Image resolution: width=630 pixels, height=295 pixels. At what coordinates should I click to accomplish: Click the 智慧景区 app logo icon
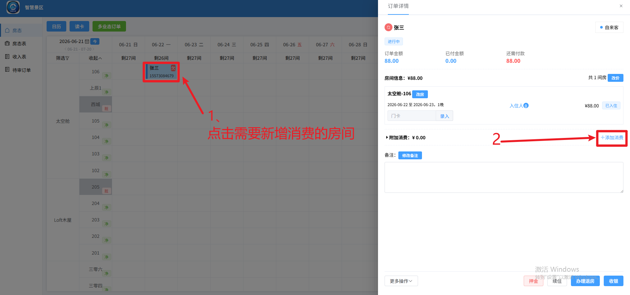point(13,7)
